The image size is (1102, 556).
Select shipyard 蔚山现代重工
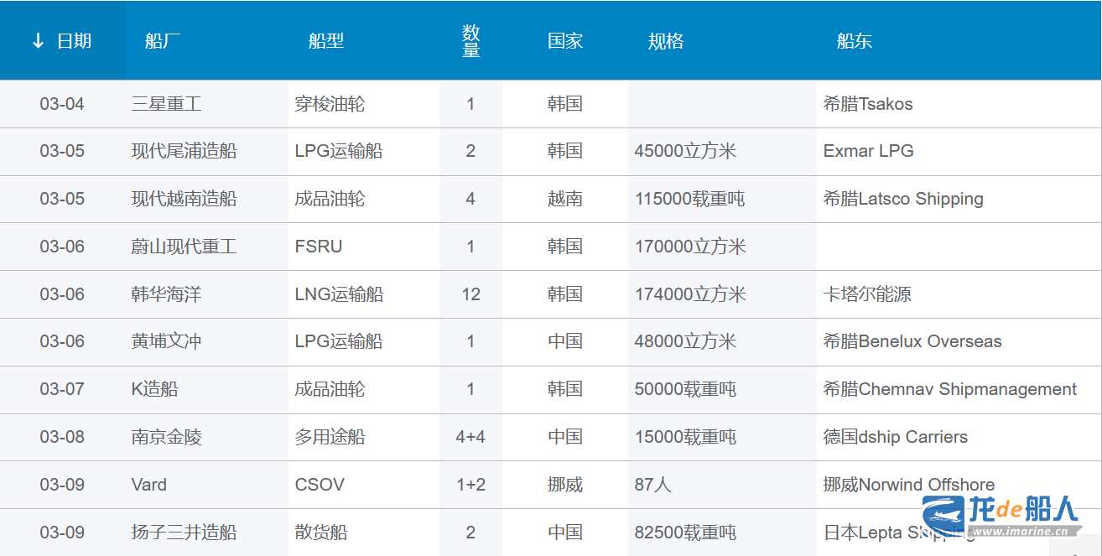click(x=185, y=247)
